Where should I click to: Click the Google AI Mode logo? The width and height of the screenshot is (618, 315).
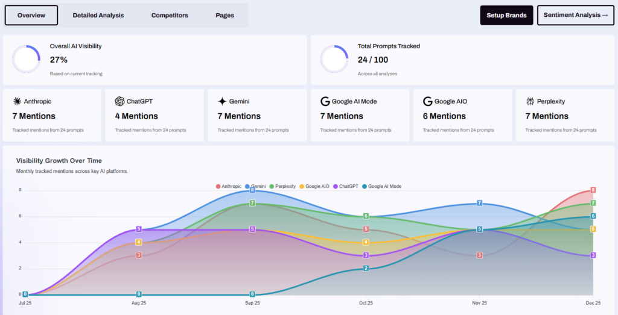[x=325, y=101]
